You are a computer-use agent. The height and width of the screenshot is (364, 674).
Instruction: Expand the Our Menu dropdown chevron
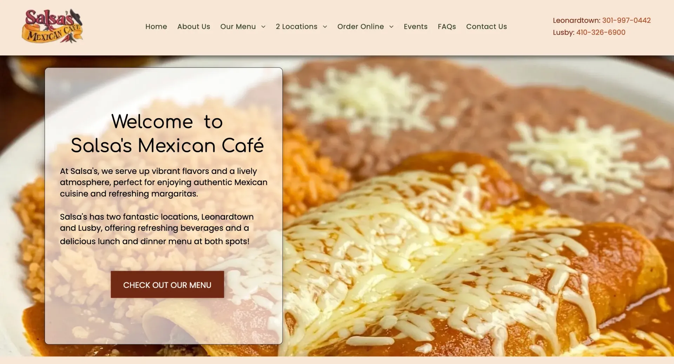(263, 27)
